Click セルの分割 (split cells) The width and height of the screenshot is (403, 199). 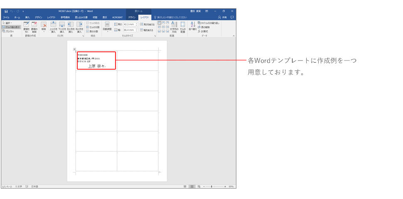tap(93, 27)
